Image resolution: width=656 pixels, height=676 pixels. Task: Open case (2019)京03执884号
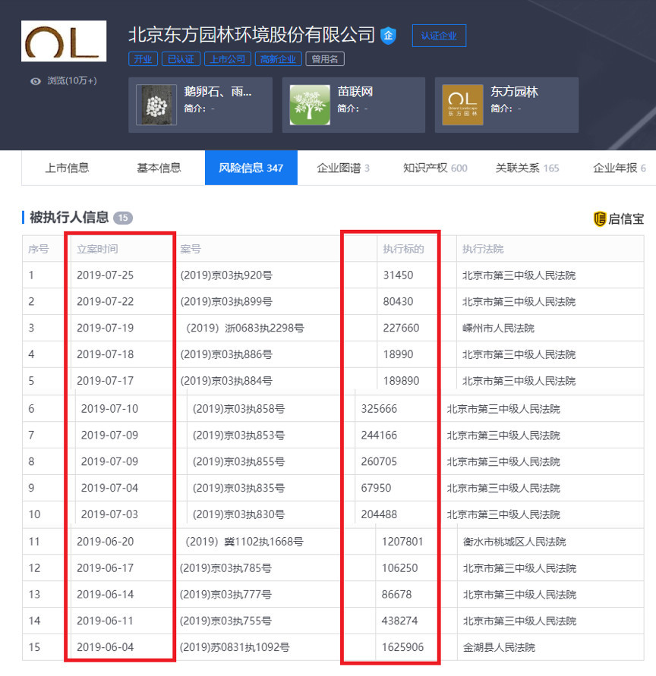point(226,381)
